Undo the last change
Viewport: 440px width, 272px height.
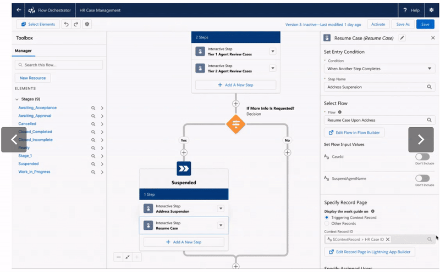pyautogui.click(x=66, y=24)
